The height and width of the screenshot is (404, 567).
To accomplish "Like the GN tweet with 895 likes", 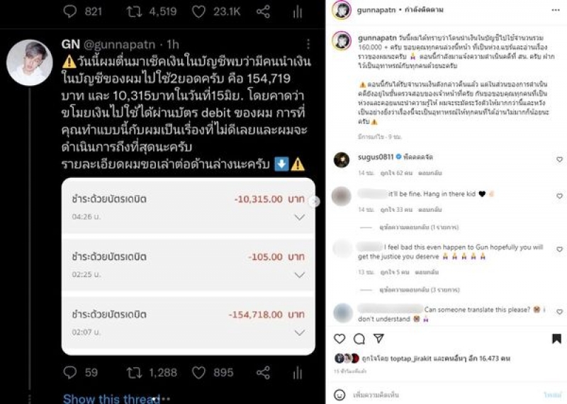I will pyautogui.click(x=198, y=373).
